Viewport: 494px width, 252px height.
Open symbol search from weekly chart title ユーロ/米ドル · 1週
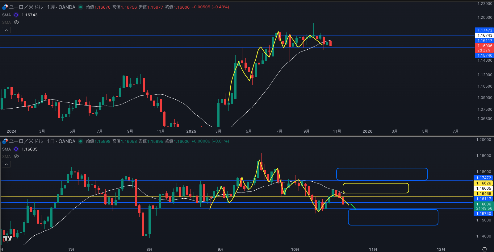pyautogui.click(x=42, y=7)
